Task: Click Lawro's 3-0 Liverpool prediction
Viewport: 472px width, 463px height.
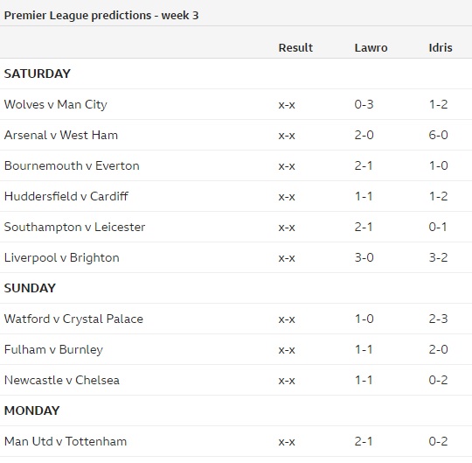Action: tap(364, 257)
